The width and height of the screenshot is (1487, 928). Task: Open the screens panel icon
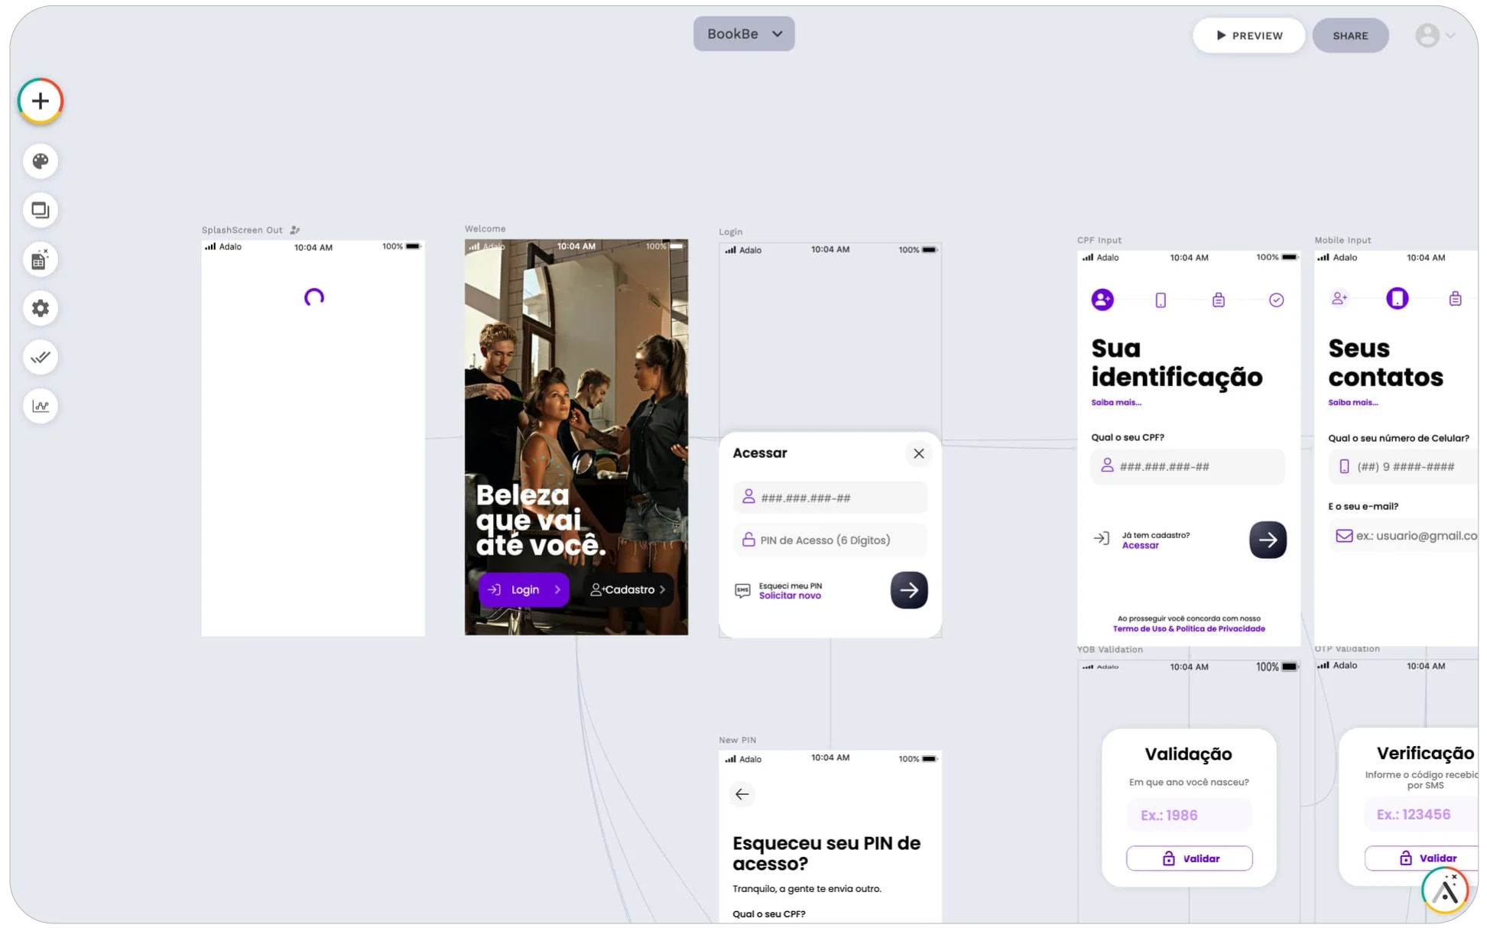pos(41,210)
